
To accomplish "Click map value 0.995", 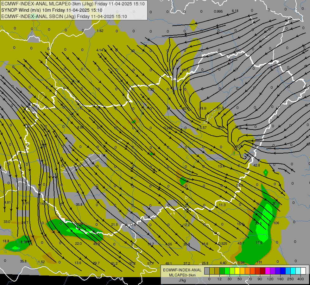I will pos(218,11).
